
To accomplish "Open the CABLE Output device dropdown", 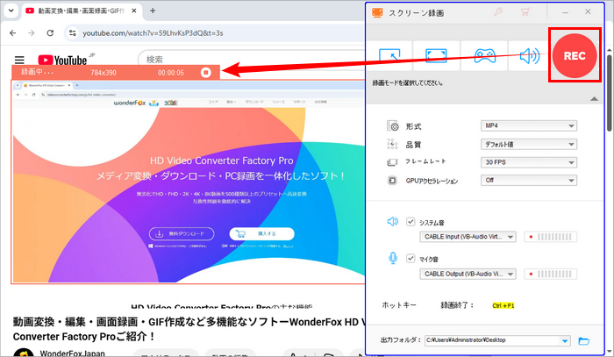I will point(468,274).
